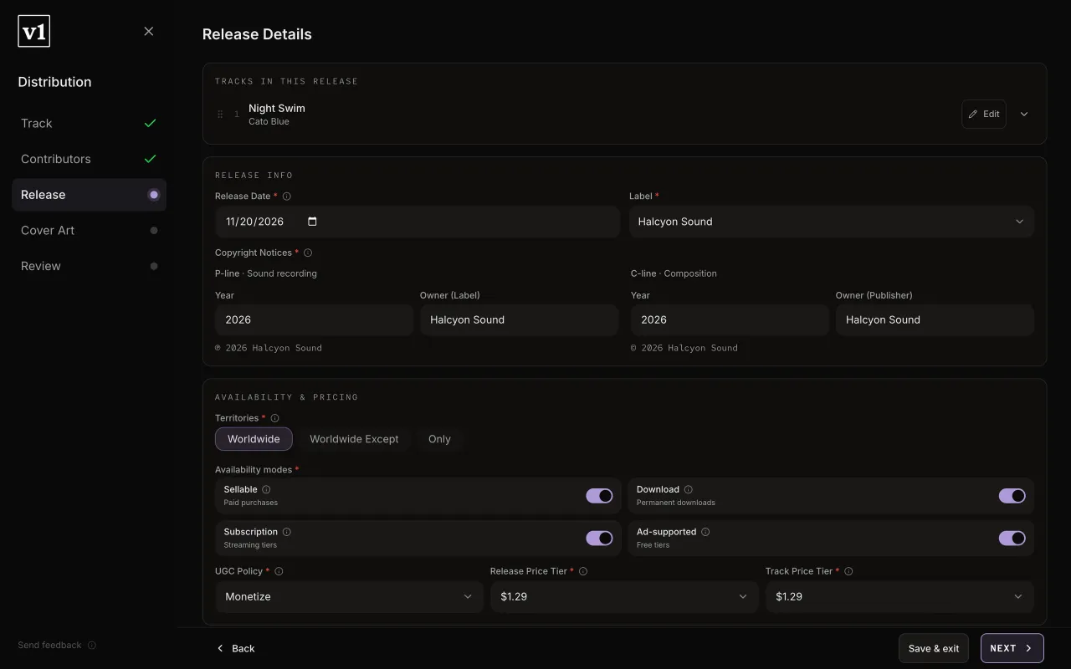The width and height of the screenshot is (1071, 669).
Task: Expand the Night Swim track row chevron
Action: coord(1024,115)
